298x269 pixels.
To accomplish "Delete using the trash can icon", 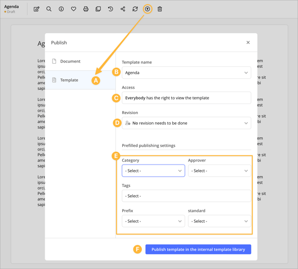I will pos(160,9).
